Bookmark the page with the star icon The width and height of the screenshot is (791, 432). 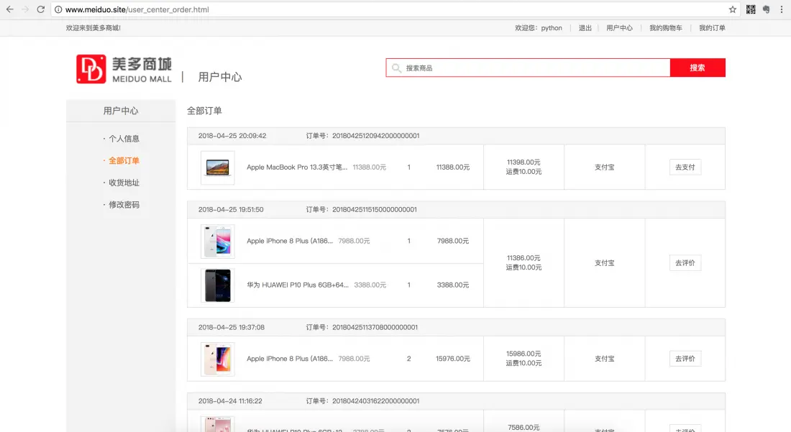point(733,9)
